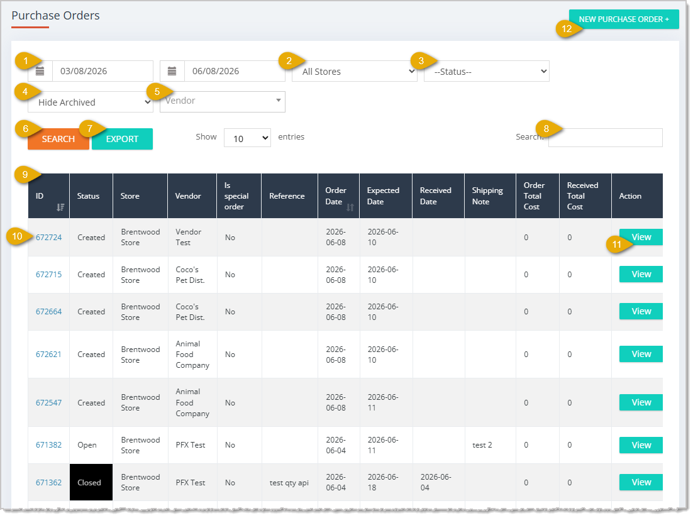Image resolution: width=693 pixels, height=518 pixels.
Task: Click the Shipping Note column header
Action: 490,196
